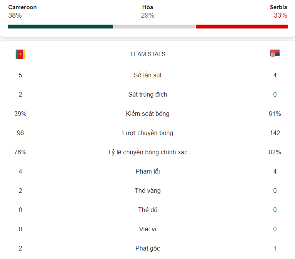Select the Serbia team name
This screenshot has height=259, width=295.
click(x=278, y=7)
